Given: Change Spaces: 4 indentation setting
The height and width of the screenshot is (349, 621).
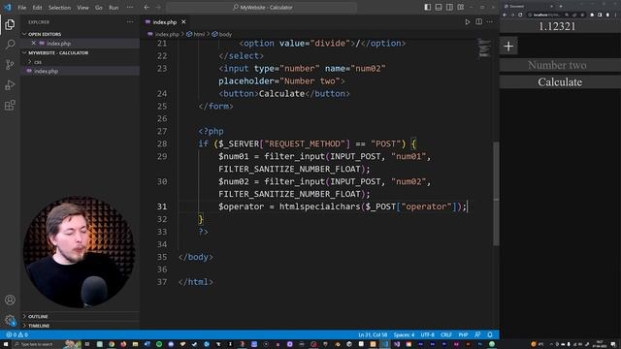Looking at the screenshot, I should (x=404, y=334).
